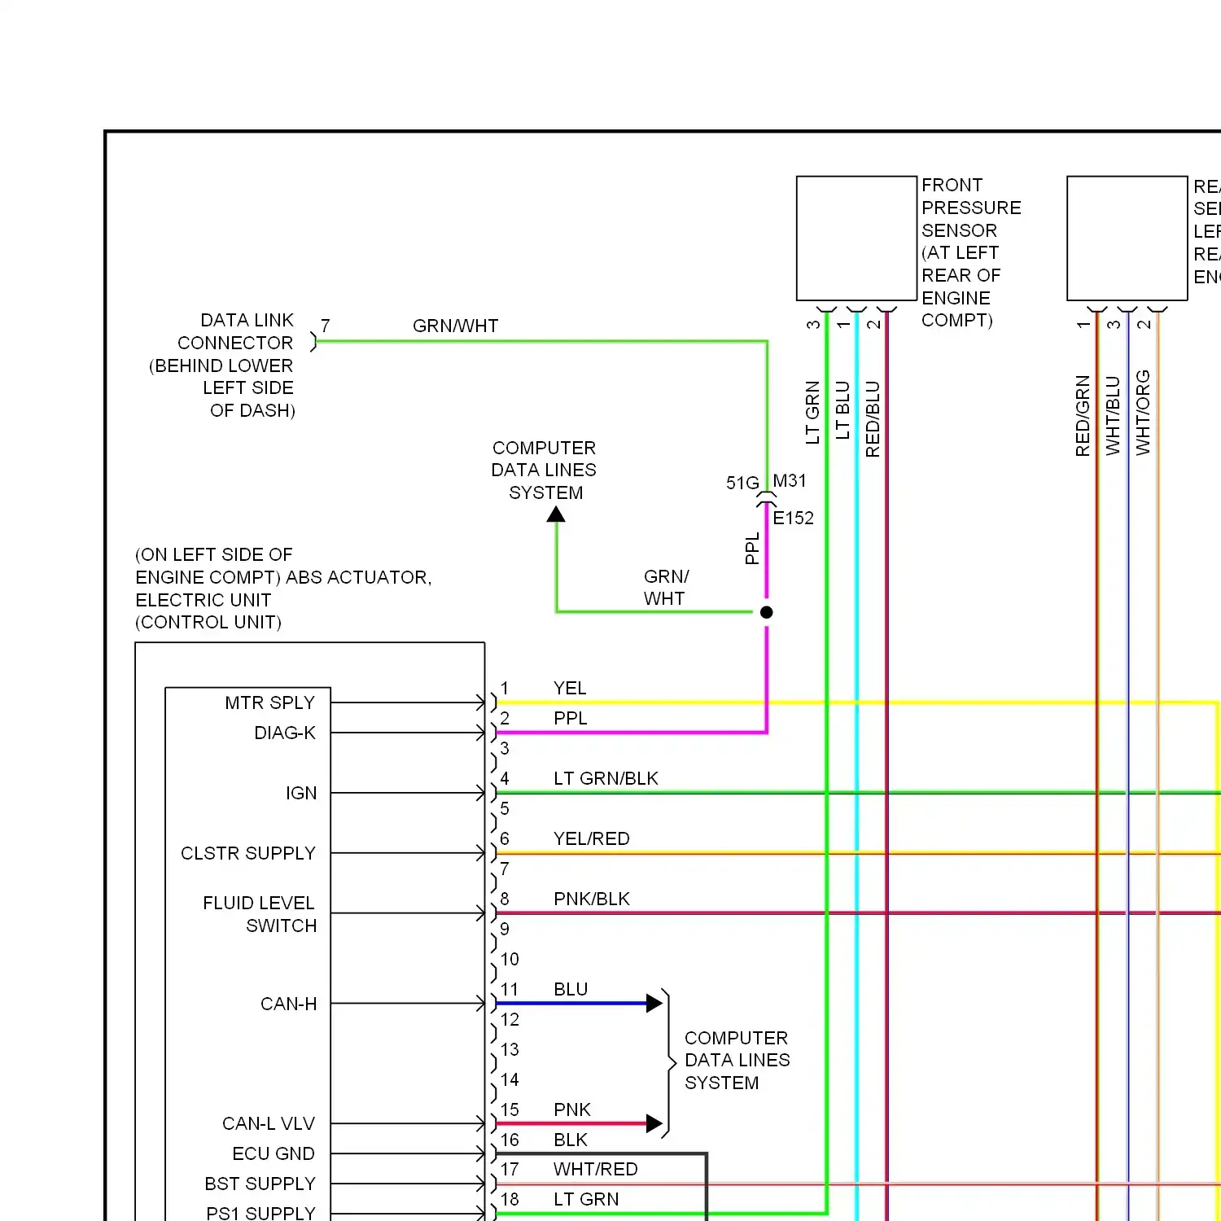This screenshot has width=1221, height=1221.
Task: Select the LT GRN wire label at pin 18
Action: [586, 1199]
